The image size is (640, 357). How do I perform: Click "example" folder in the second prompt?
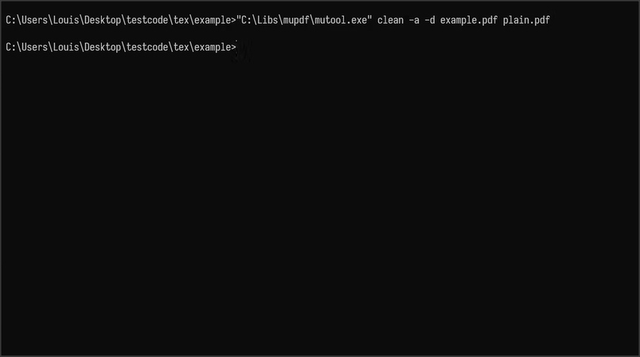pos(213,47)
